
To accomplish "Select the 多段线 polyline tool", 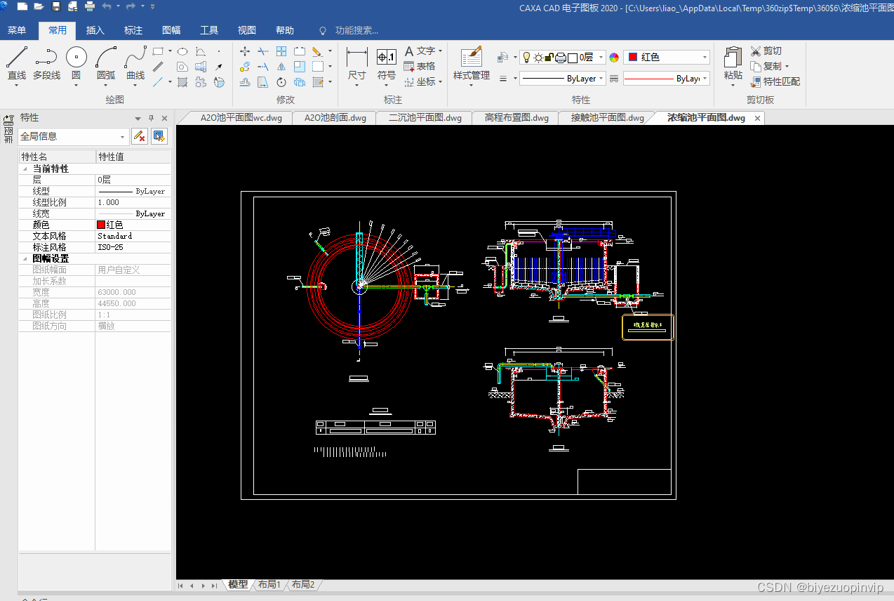I will (x=46, y=63).
